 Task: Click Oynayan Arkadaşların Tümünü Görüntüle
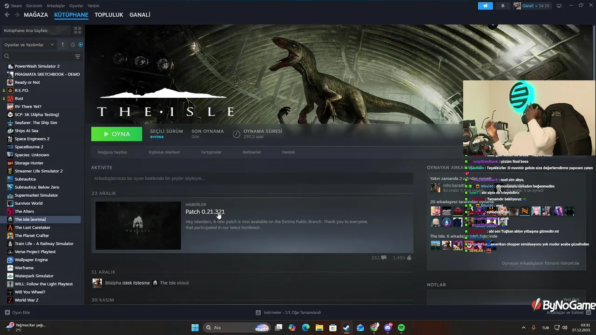point(540,263)
